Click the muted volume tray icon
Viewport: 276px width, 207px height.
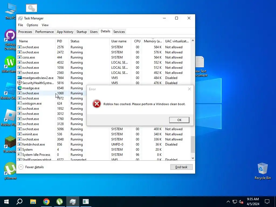point(241,202)
